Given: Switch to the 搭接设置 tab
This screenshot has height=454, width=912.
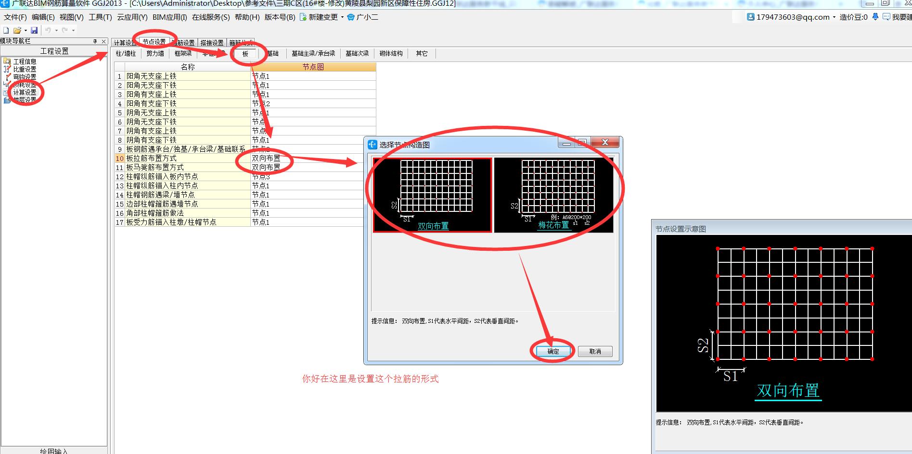Looking at the screenshot, I should [x=212, y=43].
